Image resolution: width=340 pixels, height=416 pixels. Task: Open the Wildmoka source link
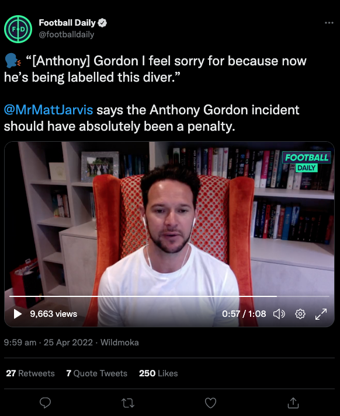(x=120, y=342)
